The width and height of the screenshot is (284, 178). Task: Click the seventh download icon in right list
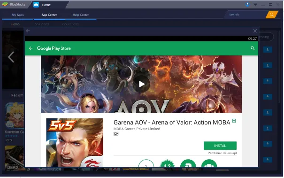click(x=268, y=144)
